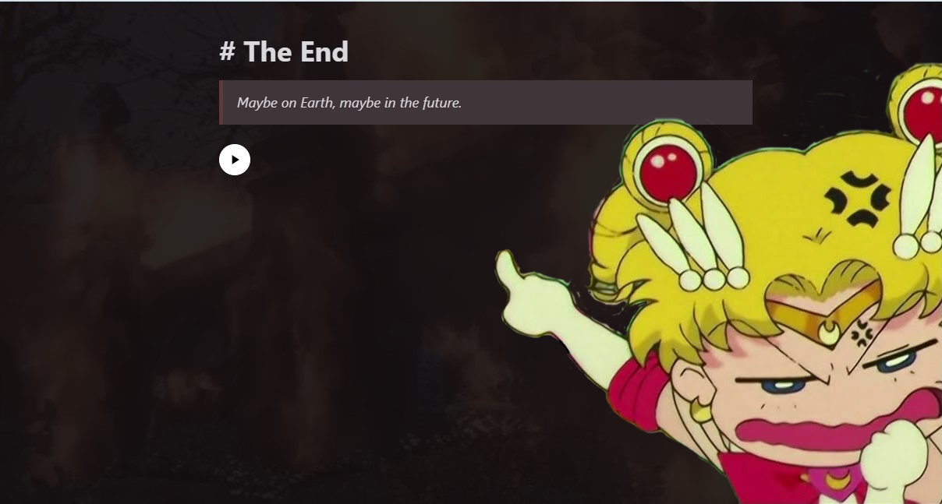Screen dimensions: 942x504
Task: Click the brown left border of the blockquote
Action: [221, 102]
